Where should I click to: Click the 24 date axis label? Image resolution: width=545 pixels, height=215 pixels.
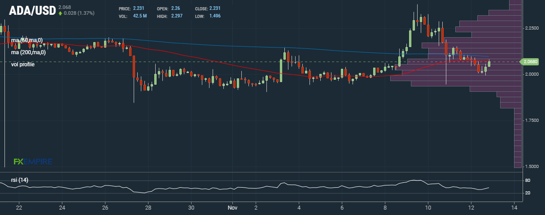tap(62, 208)
